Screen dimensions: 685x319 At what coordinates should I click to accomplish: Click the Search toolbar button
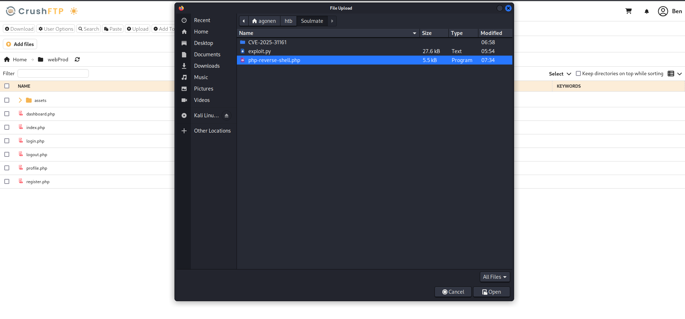[88, 29]
